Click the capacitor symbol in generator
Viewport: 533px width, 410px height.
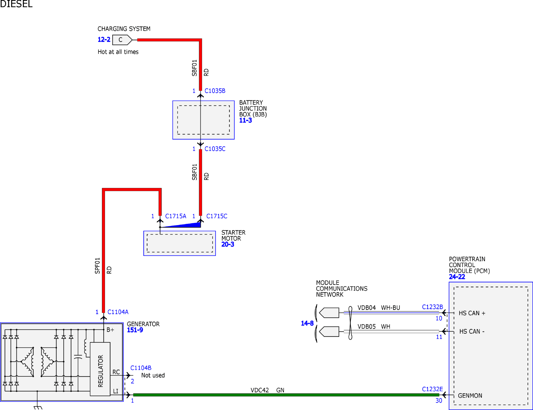pos(78,356)
